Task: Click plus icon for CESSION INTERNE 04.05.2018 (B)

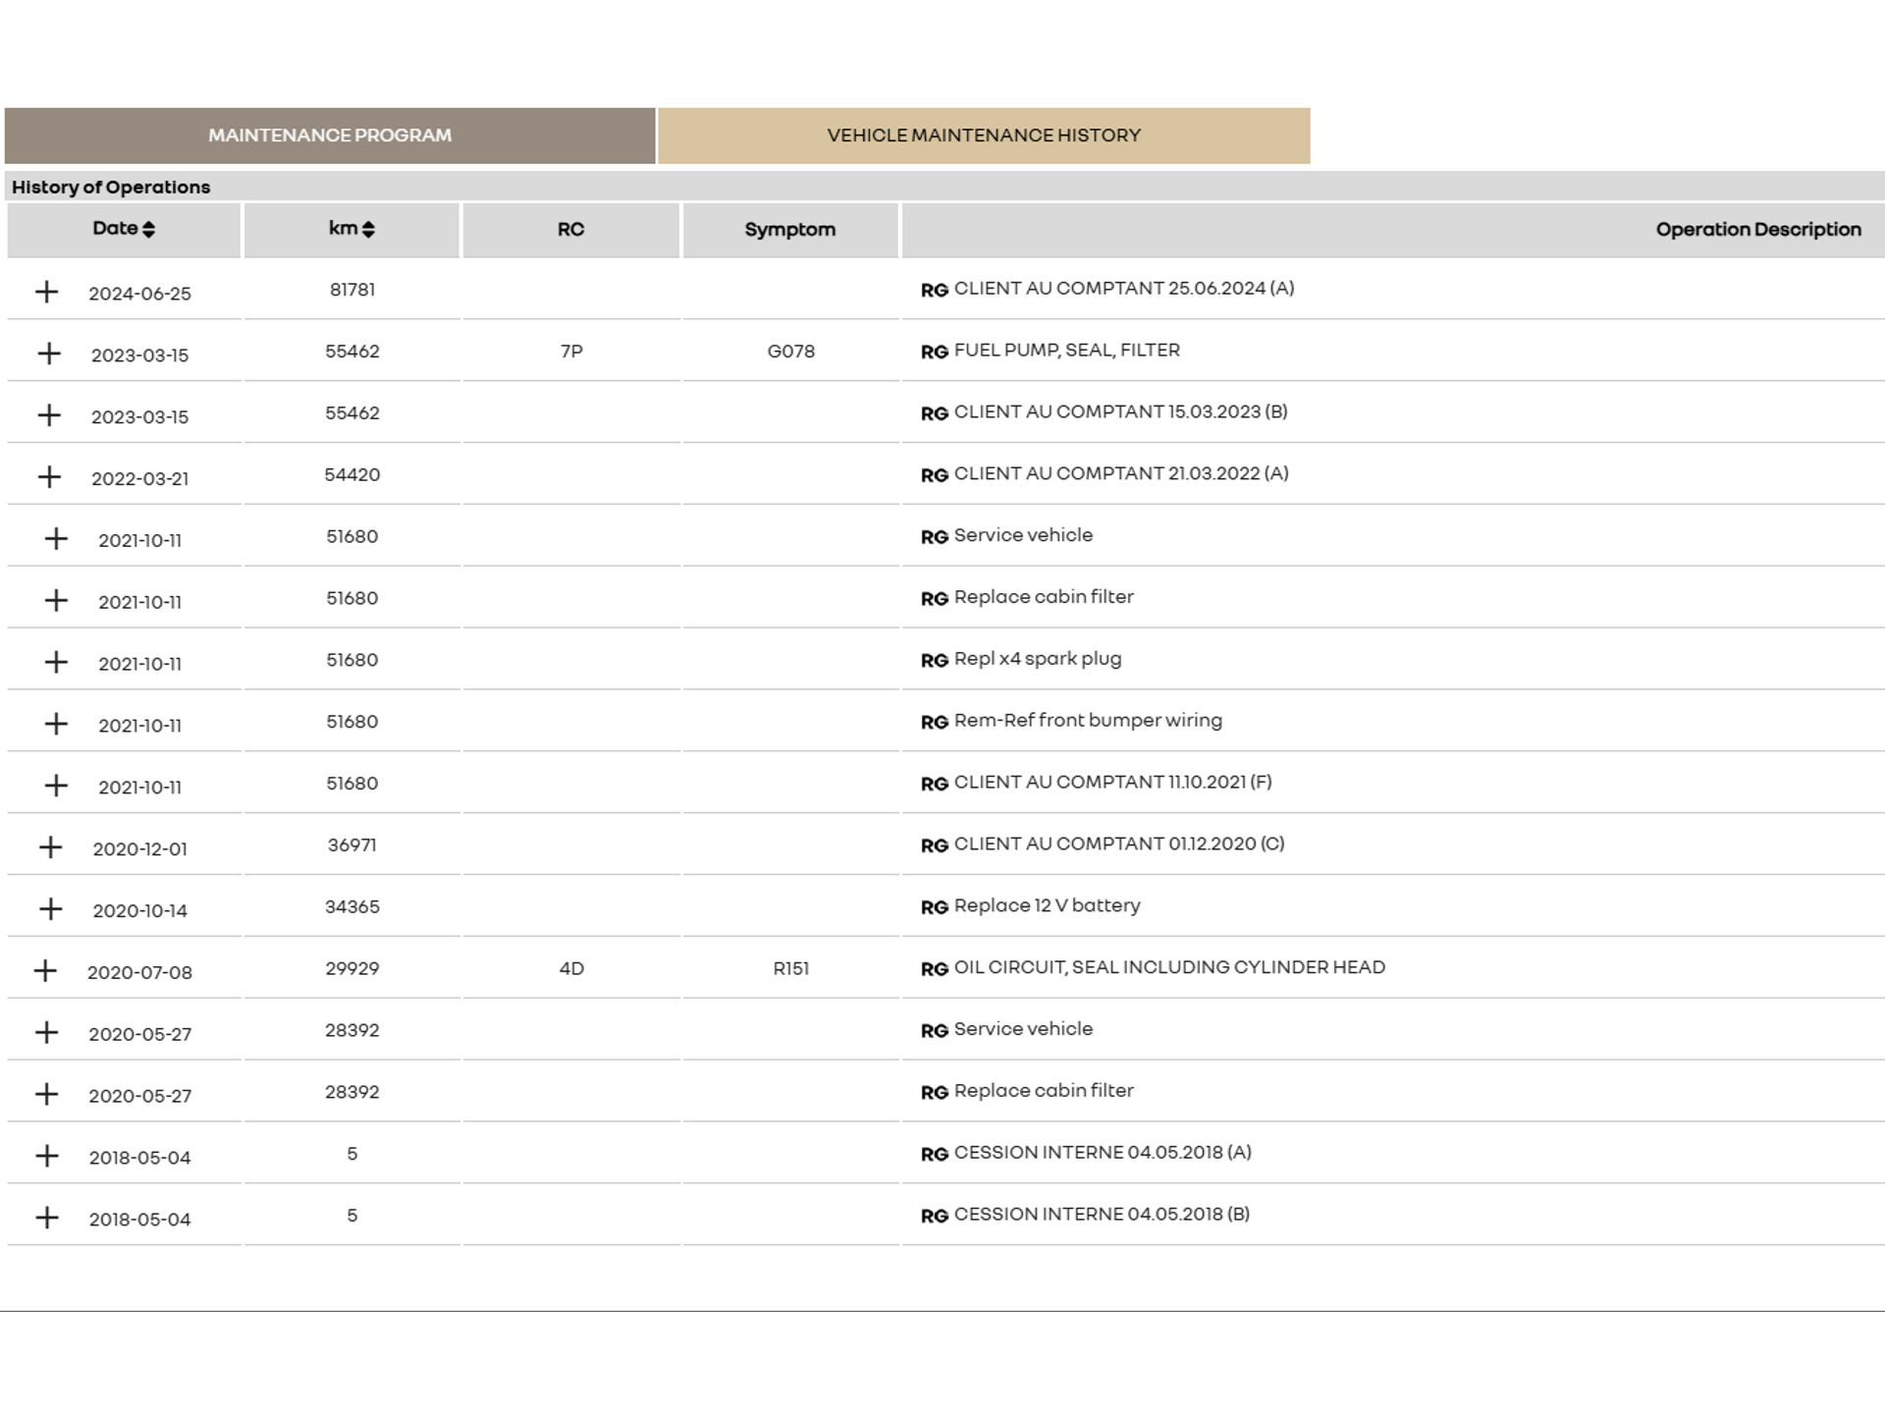Action: coord(46,1218)
